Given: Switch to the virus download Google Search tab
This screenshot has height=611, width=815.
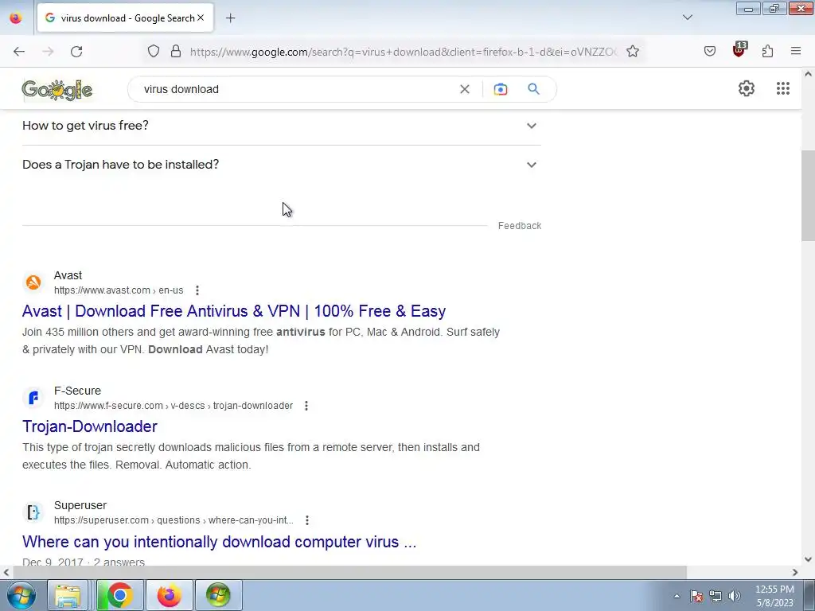Looking at the screenshot, I should coord(125,18).
